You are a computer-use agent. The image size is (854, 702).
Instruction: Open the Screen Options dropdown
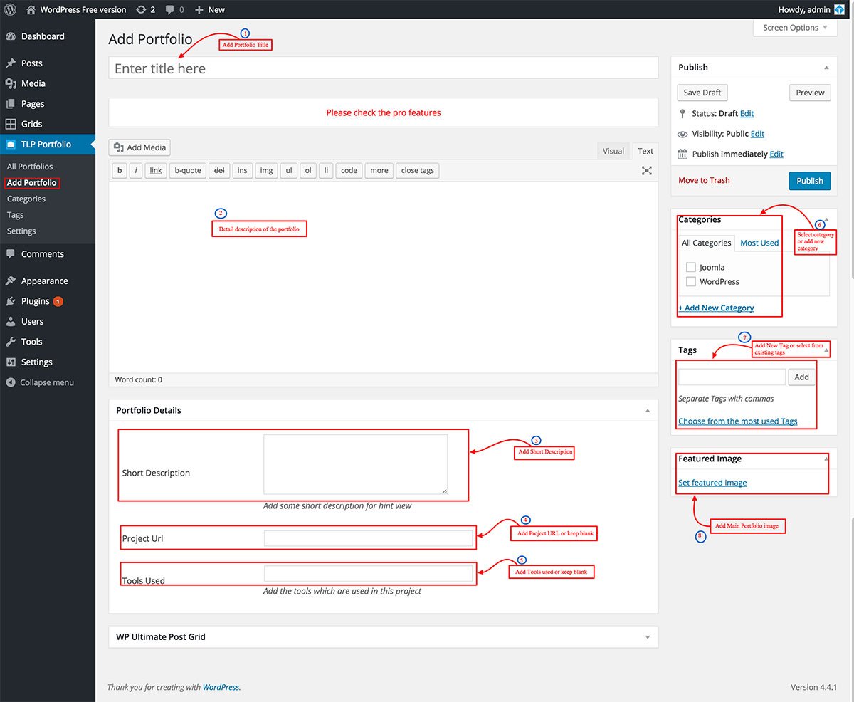[795, 28]
